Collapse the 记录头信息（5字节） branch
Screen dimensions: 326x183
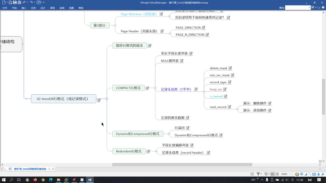point(204,91)
